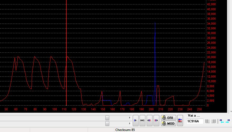232x132 pixels.
Task: Click the x-axis label 200
Action: click(151, 109)
